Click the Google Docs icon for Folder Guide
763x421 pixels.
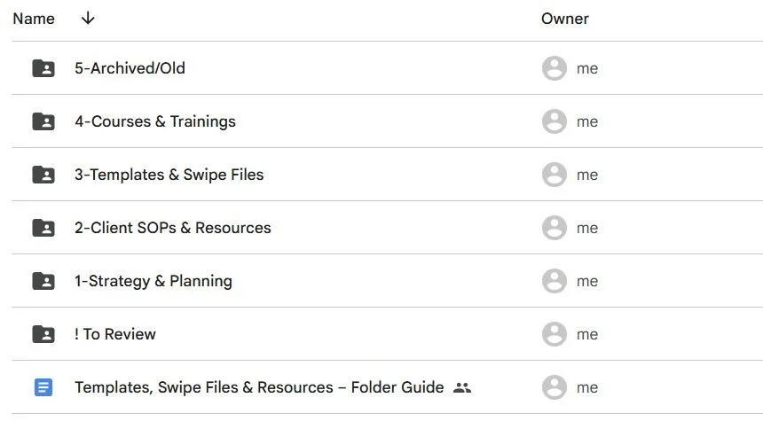tap(43, 387)
